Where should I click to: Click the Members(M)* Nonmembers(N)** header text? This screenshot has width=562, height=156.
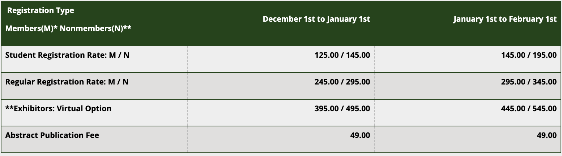pos(68,28)
